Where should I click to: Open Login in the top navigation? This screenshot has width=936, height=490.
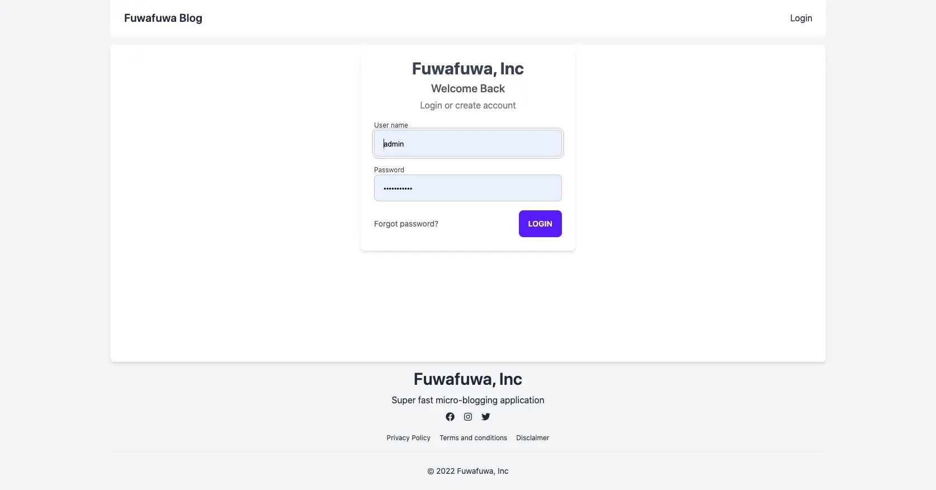click(x=801, y=18)
